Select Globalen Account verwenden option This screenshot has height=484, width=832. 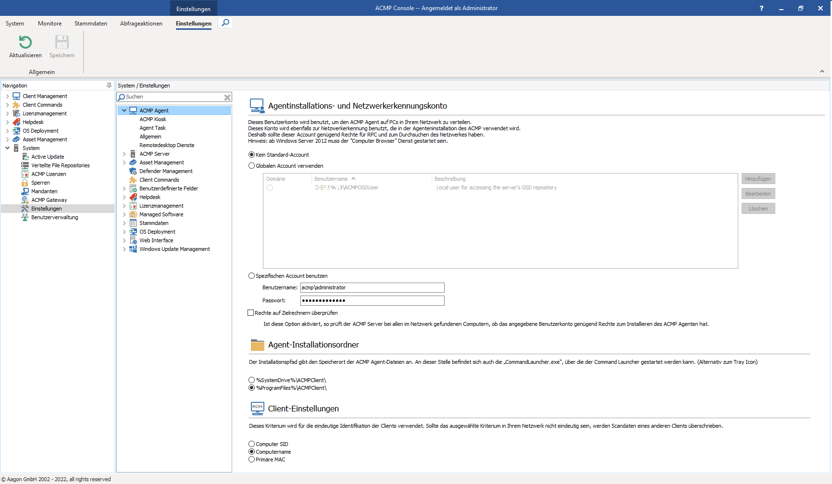coord(251,166)
